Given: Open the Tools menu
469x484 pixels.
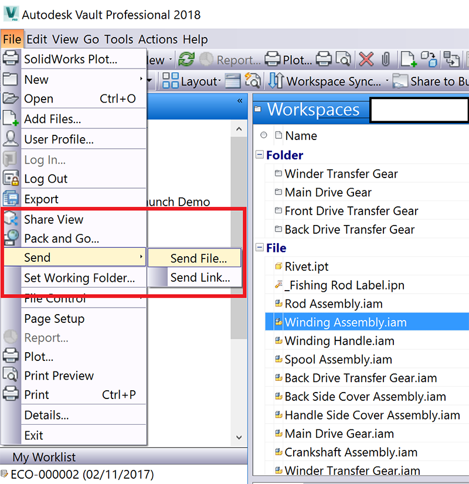Looking at the screenshot, I should pyautogui.click(x=118, y=39).
